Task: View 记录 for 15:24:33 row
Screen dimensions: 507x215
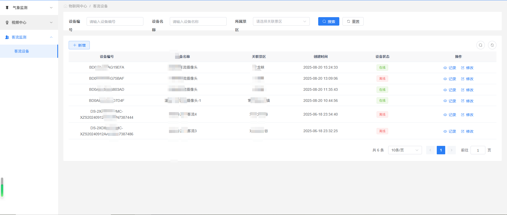Action: coord(450,68)
